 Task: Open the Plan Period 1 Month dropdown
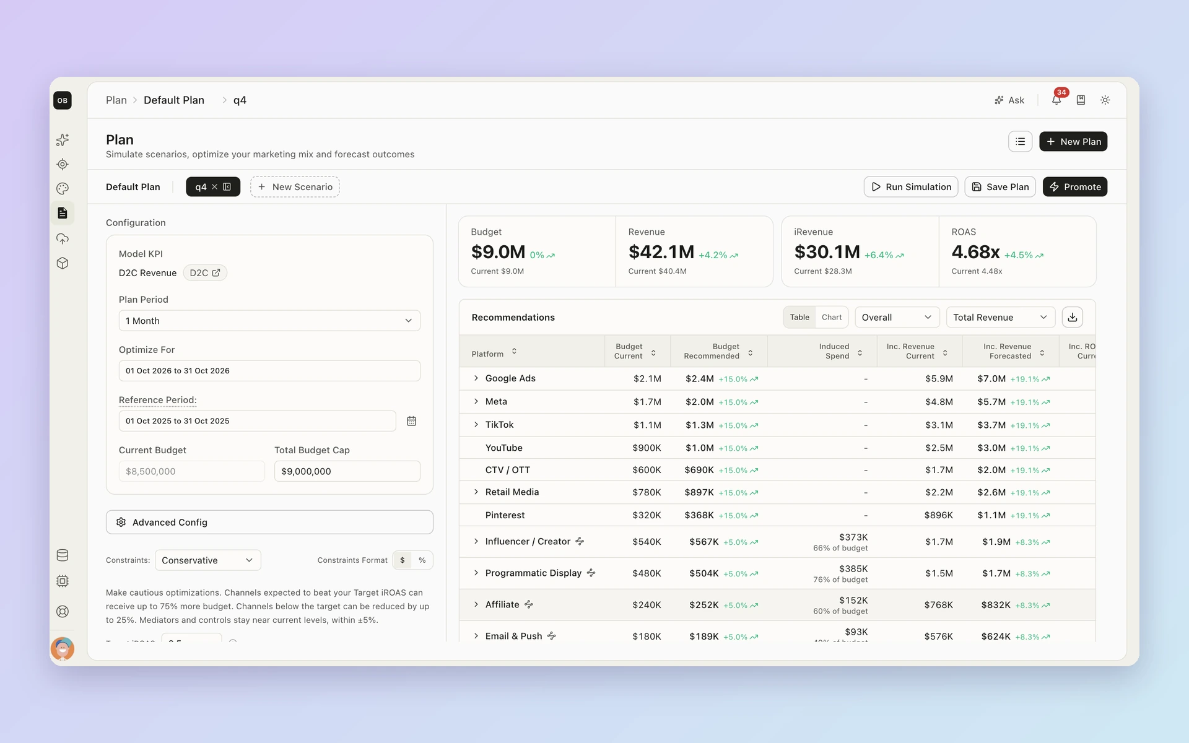pyautogui.click(x=269, y=321)
